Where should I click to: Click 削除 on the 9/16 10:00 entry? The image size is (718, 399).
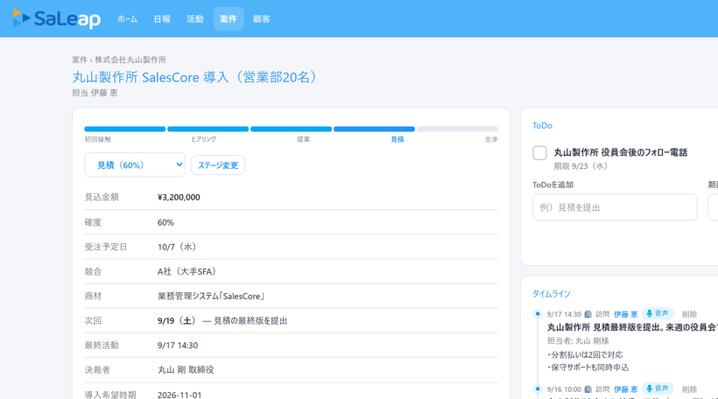(689, 389)
